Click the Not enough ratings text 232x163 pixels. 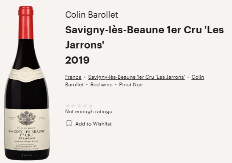tap(88, 112)
